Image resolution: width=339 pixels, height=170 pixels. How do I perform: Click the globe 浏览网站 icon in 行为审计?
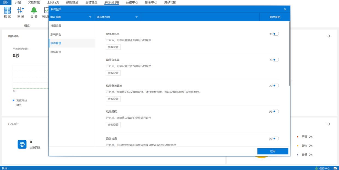coord(22,144)
